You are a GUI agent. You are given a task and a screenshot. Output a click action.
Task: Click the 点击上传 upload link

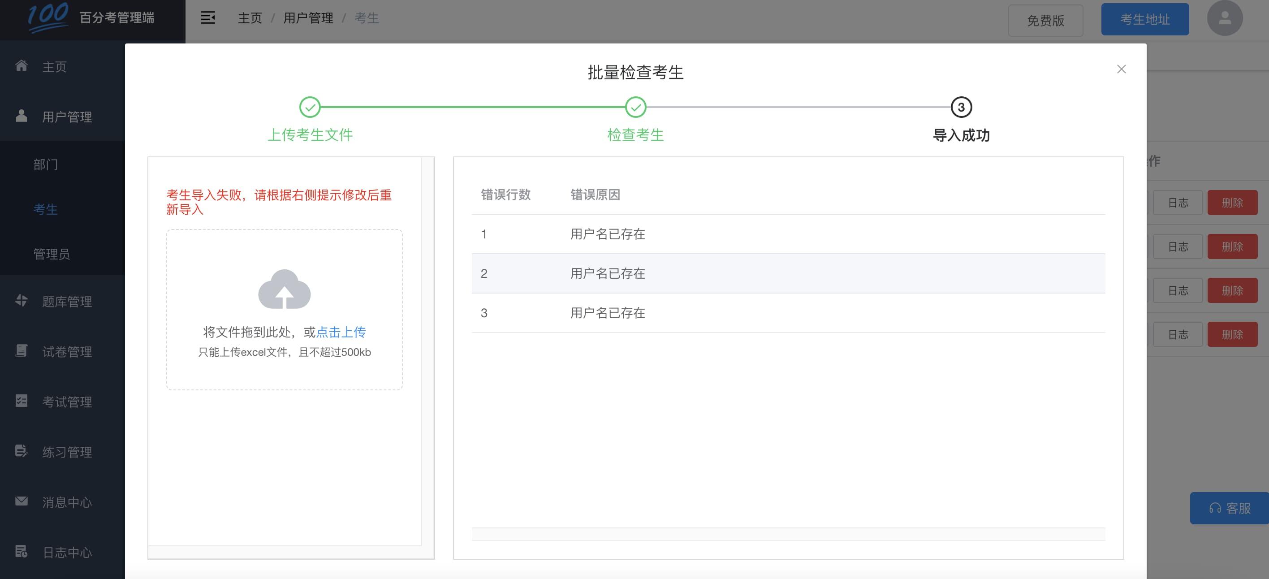[x=342, y=333]
